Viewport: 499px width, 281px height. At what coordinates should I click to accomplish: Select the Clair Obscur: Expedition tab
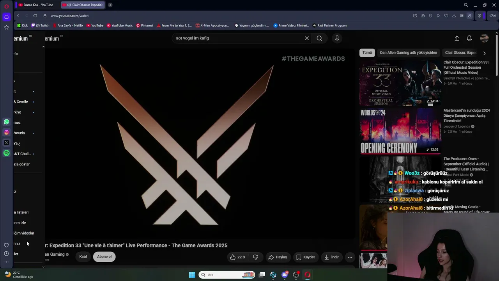click(83, 5)
